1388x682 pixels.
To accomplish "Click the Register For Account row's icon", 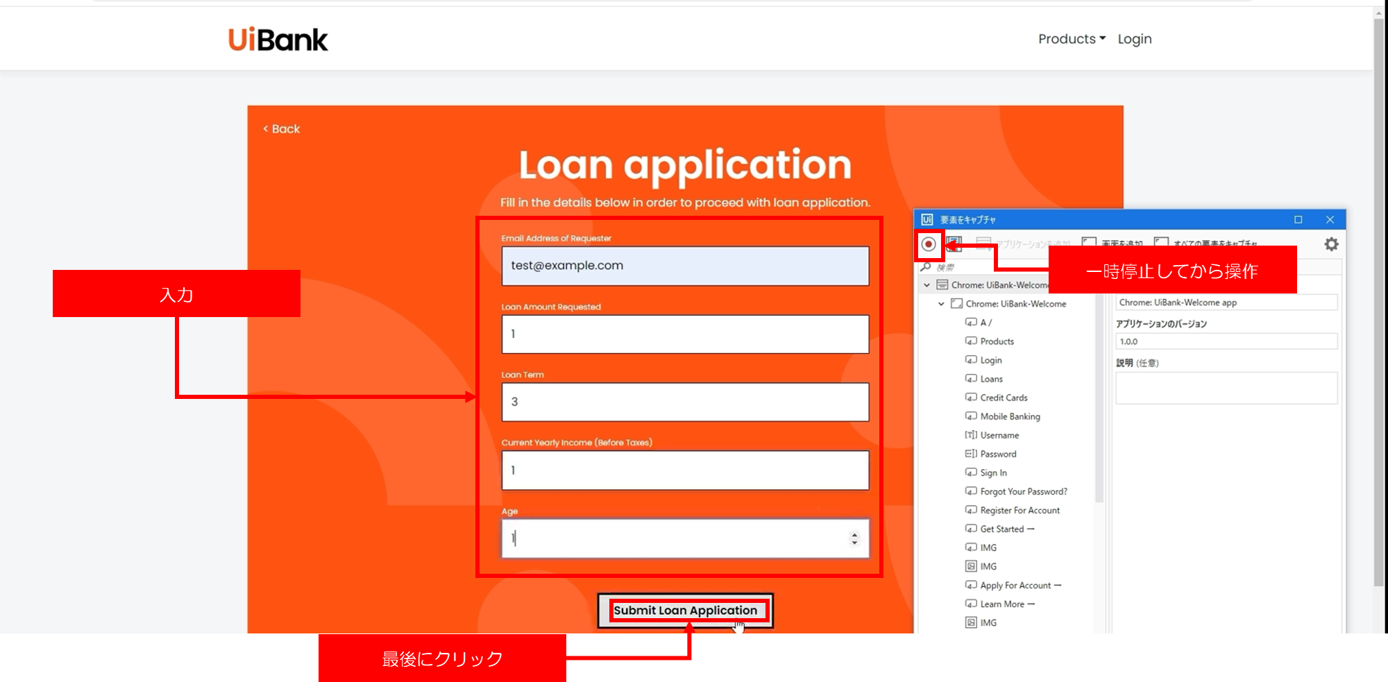I will pos(971,510).
